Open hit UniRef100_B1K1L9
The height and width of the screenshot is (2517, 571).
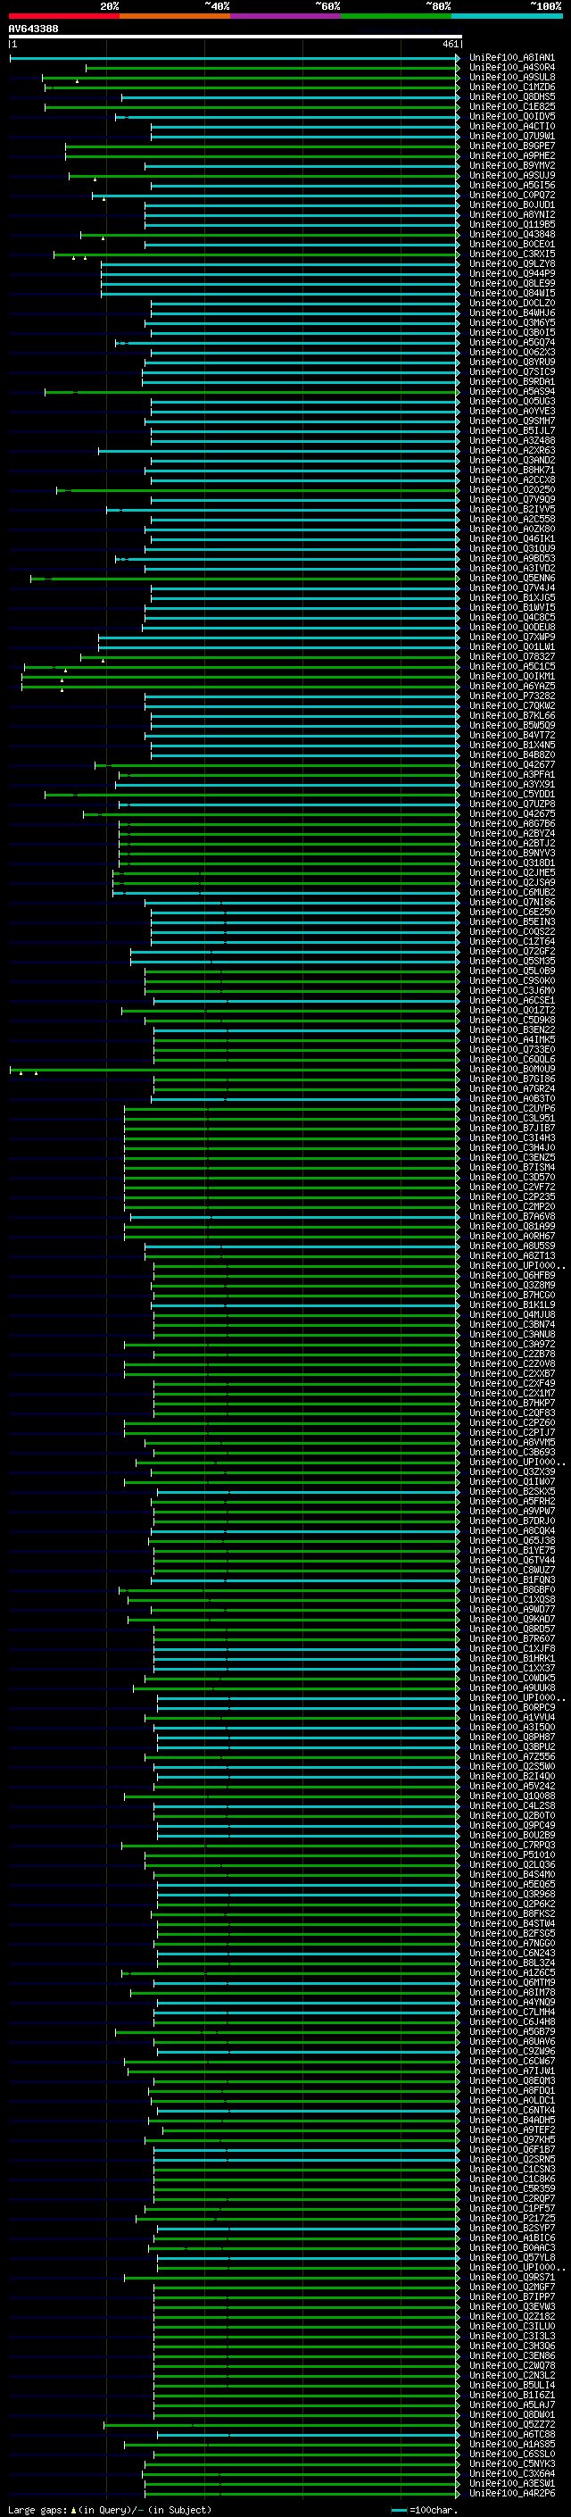(x=511, y=1305)
